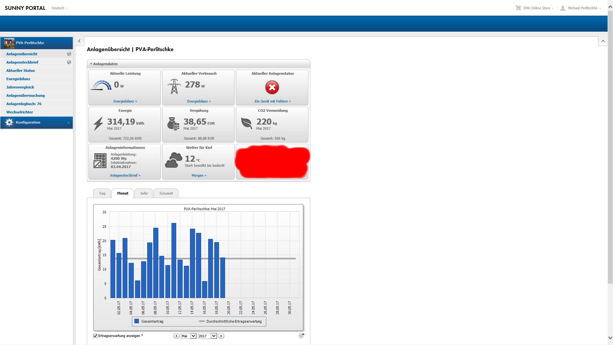
Task: Open the year dropdown showing 2017
Action: (214, 336)
